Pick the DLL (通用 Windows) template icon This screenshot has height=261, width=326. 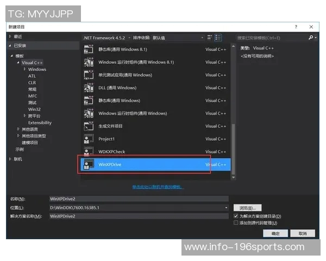[x=89, y=88]
